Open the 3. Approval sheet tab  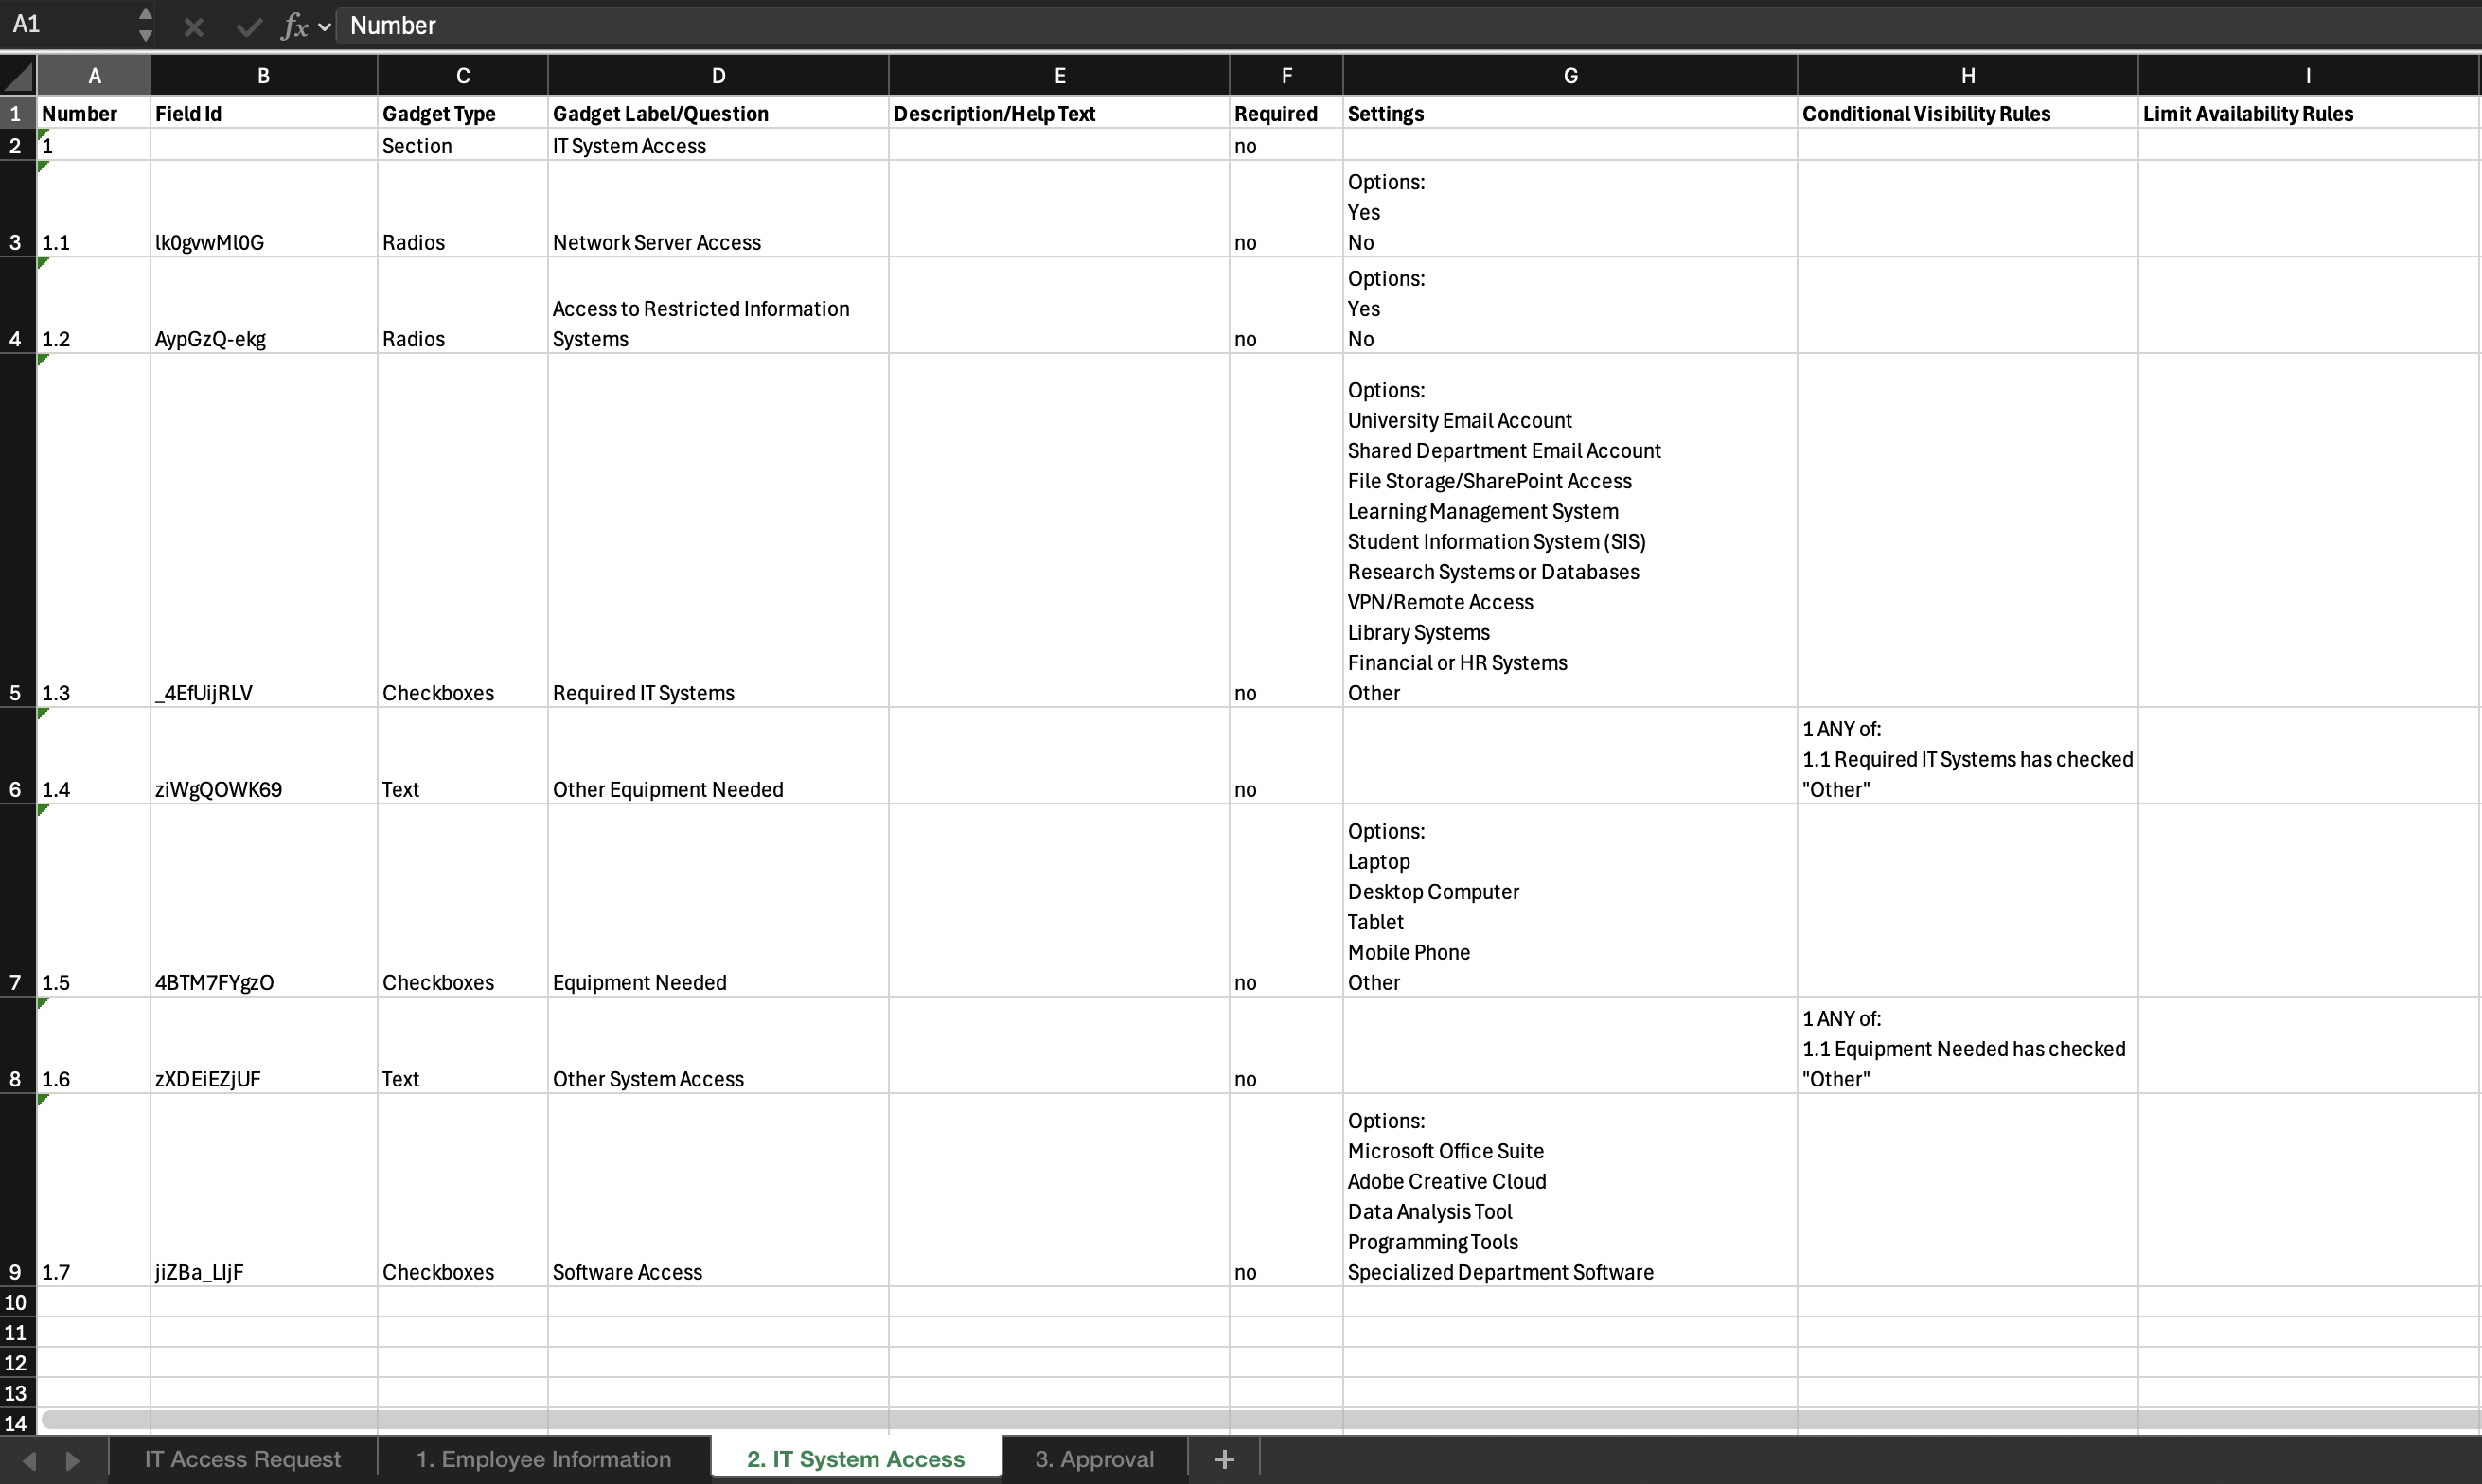[x=1094, y=1458]
